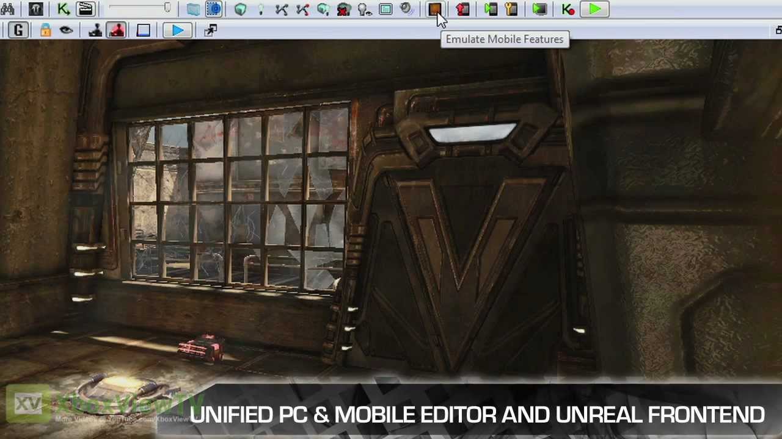This screenshot has width=782, height=439.
Task: Click the gray speaker sphere icon
Action: [406, 9]
